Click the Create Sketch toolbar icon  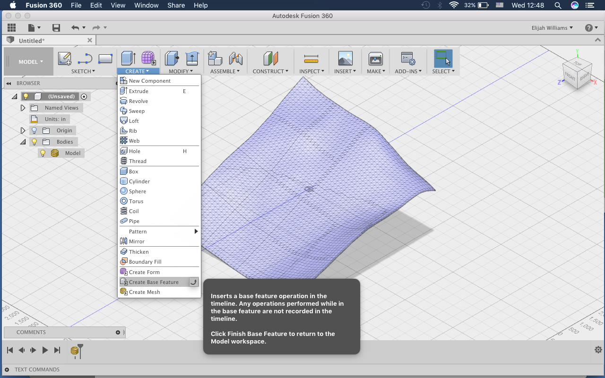(64, 59)
